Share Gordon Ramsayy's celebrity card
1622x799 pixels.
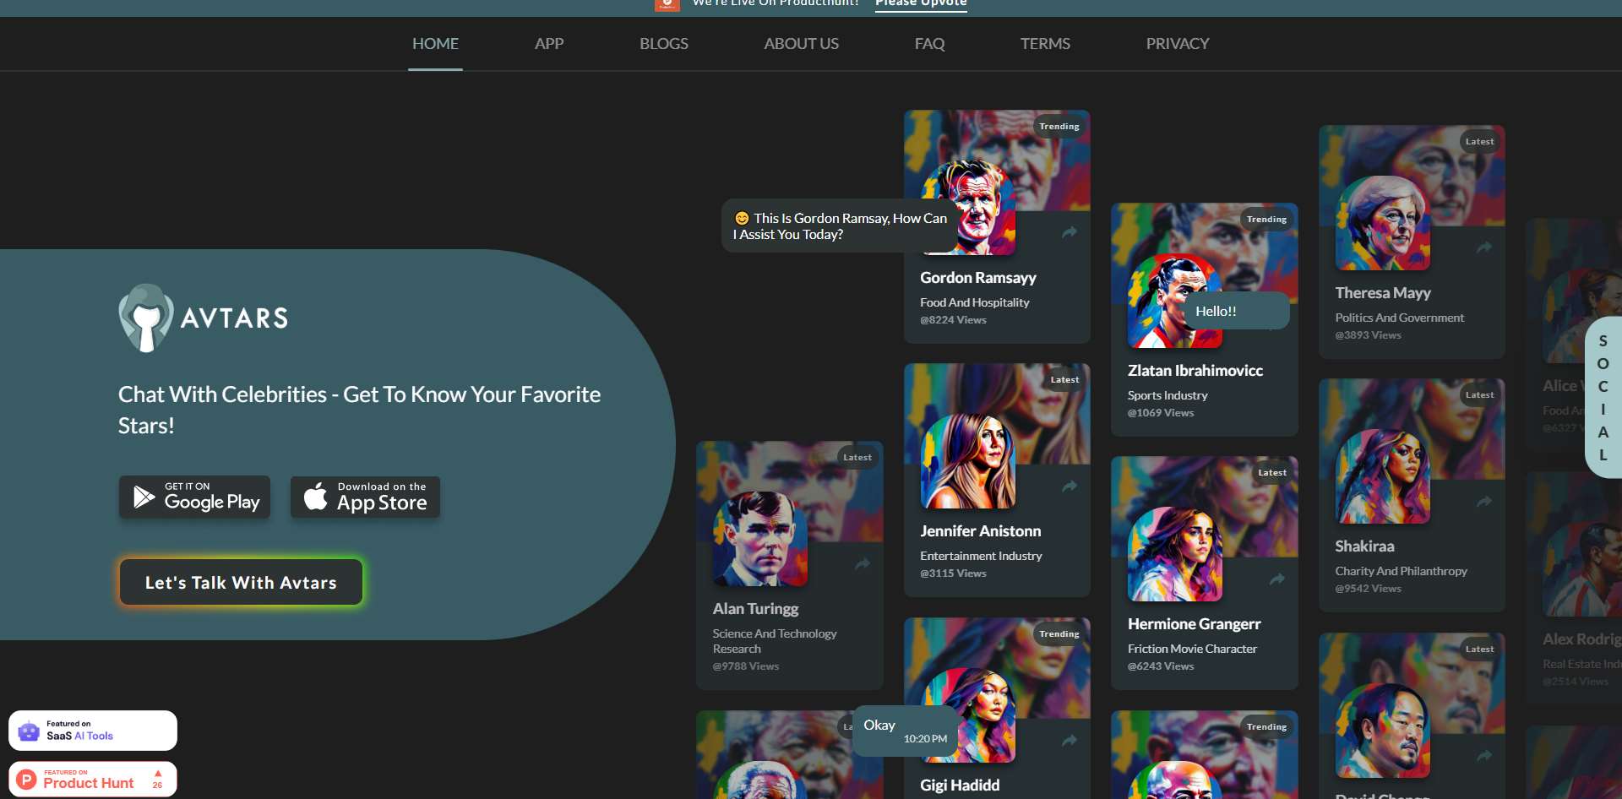(x=1069, y=232)
